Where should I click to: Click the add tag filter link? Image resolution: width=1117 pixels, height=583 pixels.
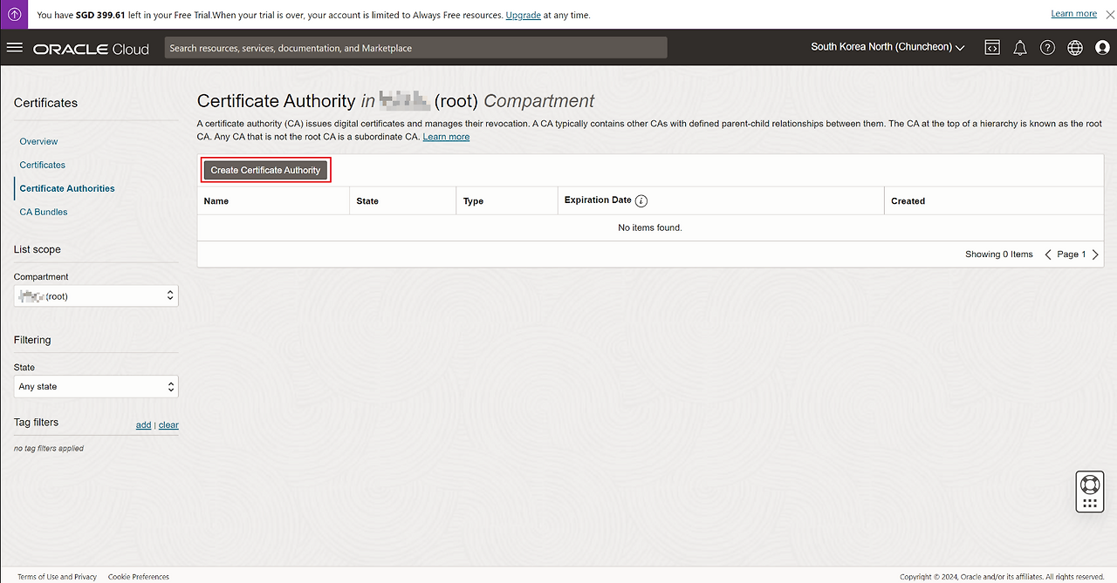click(x=143, y=425)
